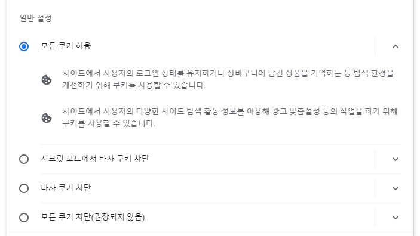Expand the 시크릿 모드에서 타사 쿠키 차단 chevron

coord(396,159)
